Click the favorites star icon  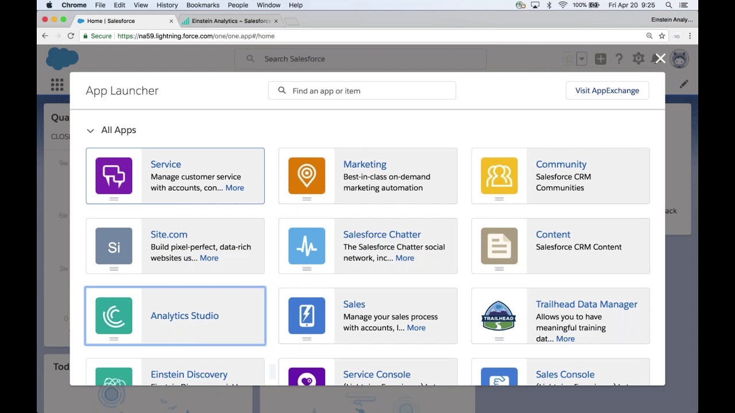569,59
